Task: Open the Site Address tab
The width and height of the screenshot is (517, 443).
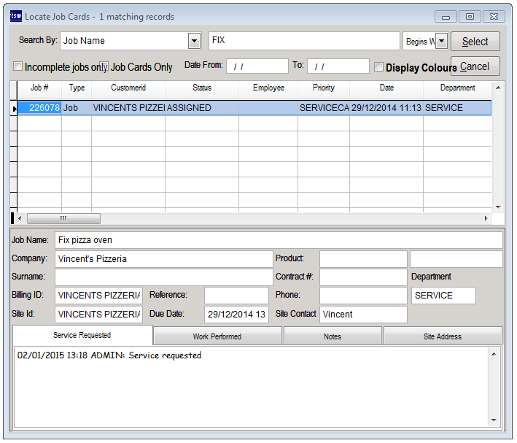Action: pyautogui.click(x=443, y=336)
